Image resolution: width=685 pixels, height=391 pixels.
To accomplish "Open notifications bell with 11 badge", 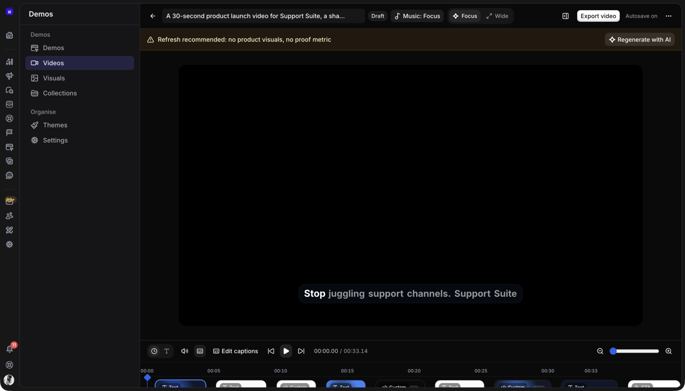I will [9, 349].
